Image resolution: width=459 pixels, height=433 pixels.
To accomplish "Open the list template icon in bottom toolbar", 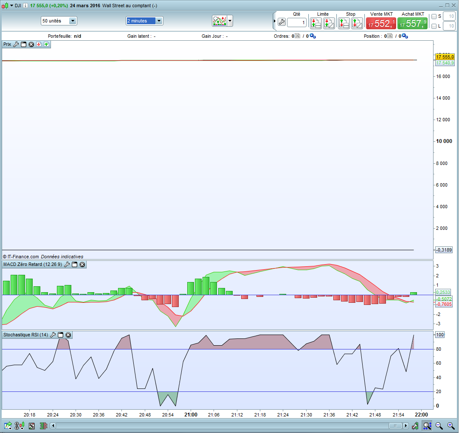I will click(31, 426).
